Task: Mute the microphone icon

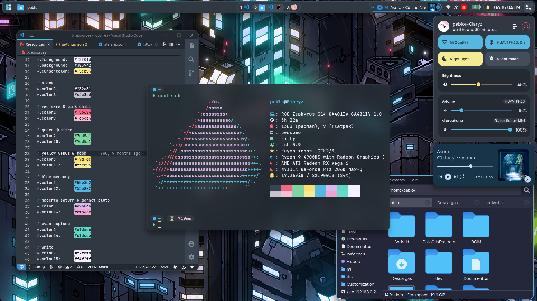Action: coord(445,130)
